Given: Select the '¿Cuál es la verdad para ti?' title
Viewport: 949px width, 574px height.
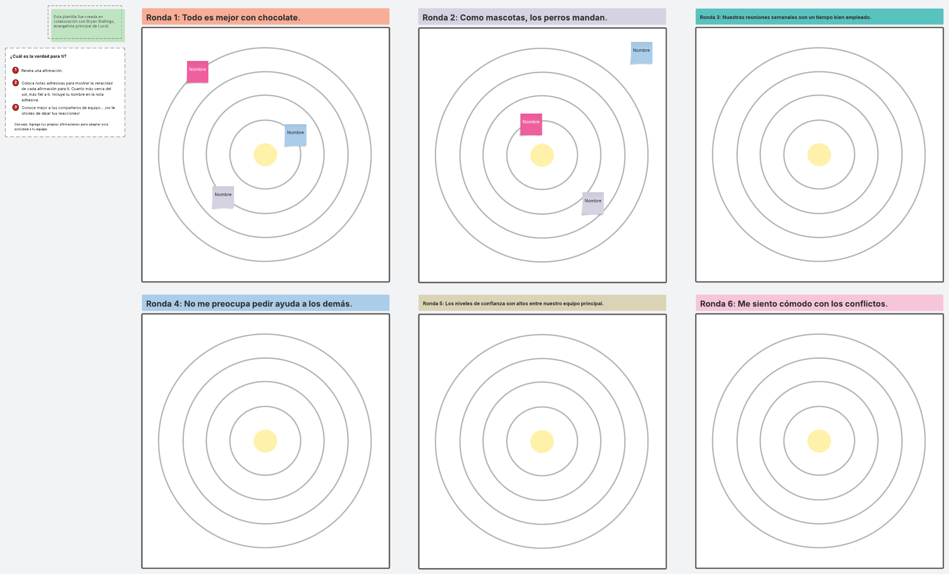Looking at the screenshot, I should pyautogui.click(x=38, y=56).
